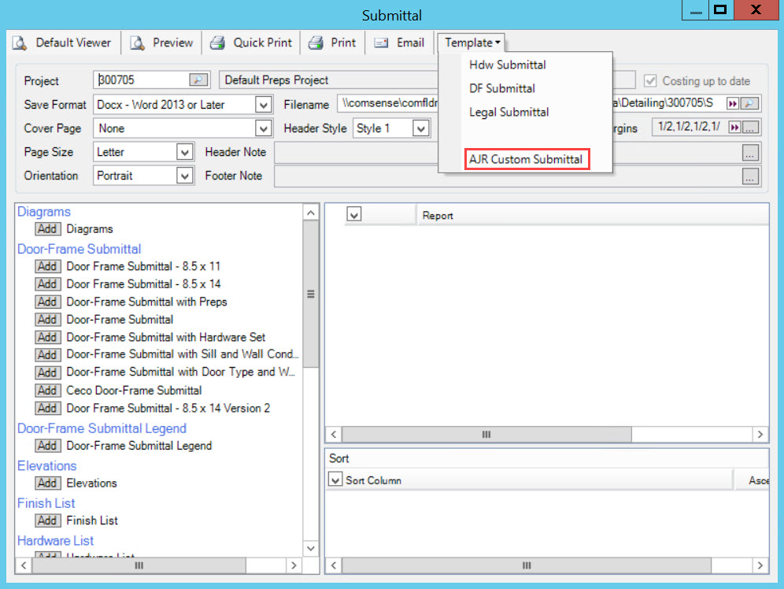Image resolution: width=784 pixels, height=589 pixels.
Task: Open the Report grid column dropdown
Action: (x=354, y=215)
